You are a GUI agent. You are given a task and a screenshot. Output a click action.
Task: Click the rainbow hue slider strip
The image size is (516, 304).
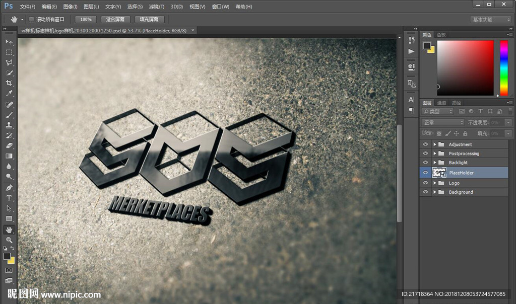[x=503, y=67]
